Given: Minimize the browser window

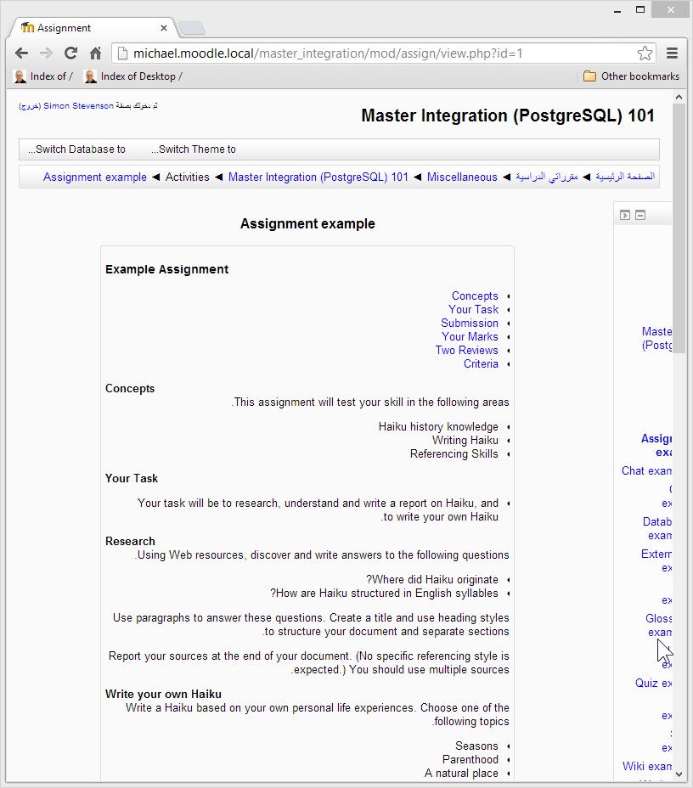Looking at the screenshot, I should click(x=617, y=10).
